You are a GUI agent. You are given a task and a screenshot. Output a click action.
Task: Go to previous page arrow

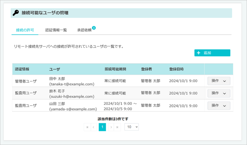click(x=94, y=127)
